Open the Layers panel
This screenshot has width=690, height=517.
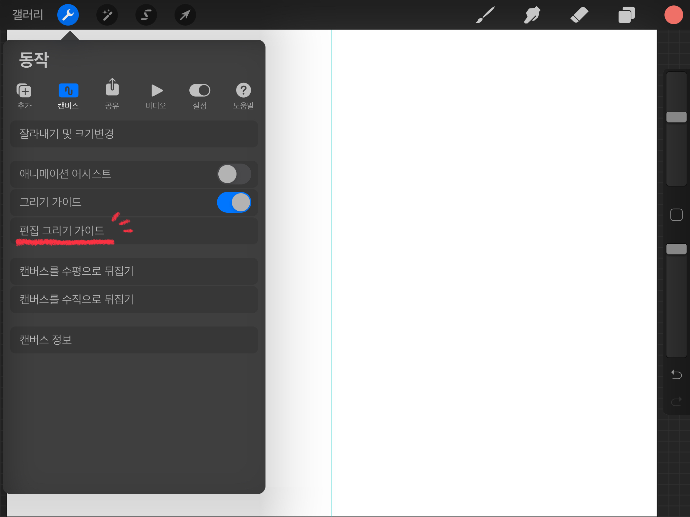(626, 15)
